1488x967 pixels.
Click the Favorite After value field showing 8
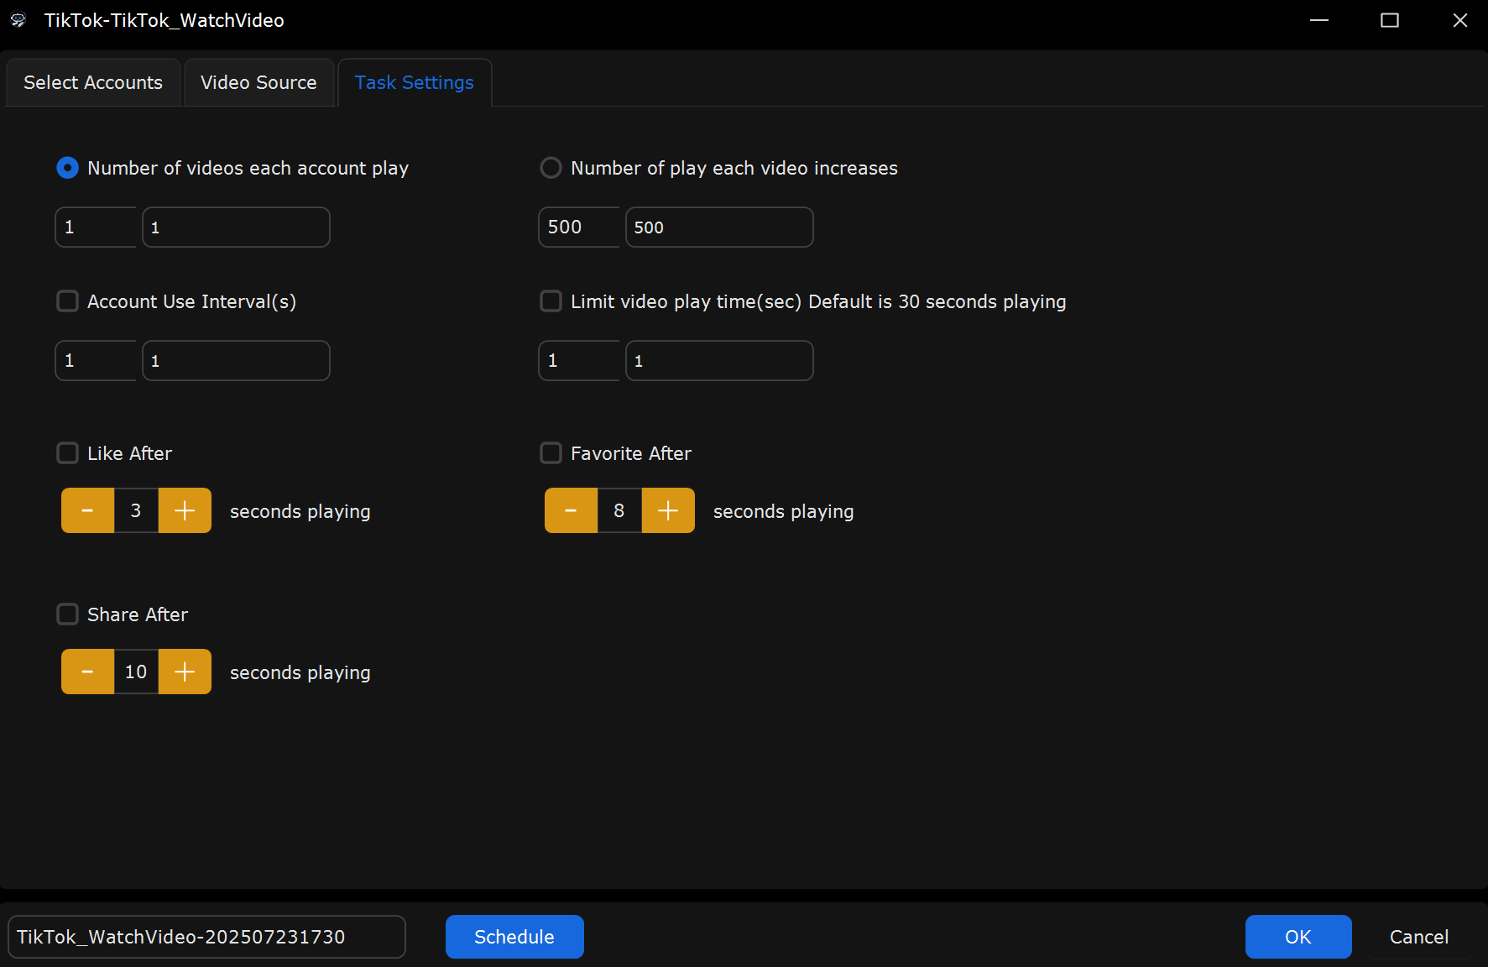619,510
